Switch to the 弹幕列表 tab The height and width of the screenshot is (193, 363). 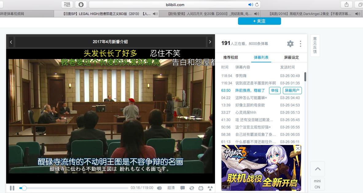click(261, 58)
